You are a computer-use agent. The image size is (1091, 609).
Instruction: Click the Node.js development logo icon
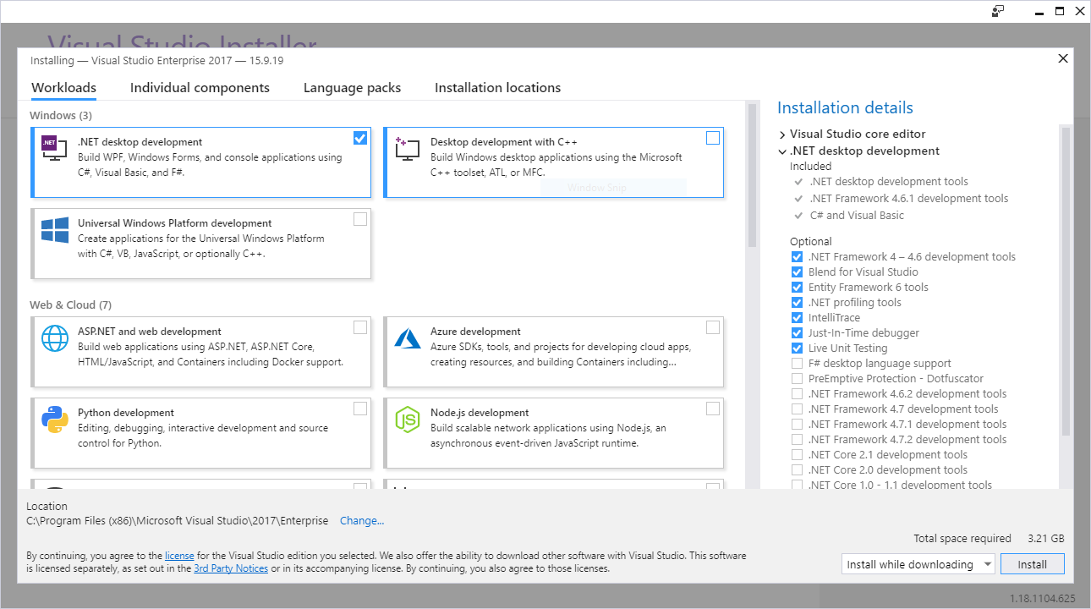407,420
